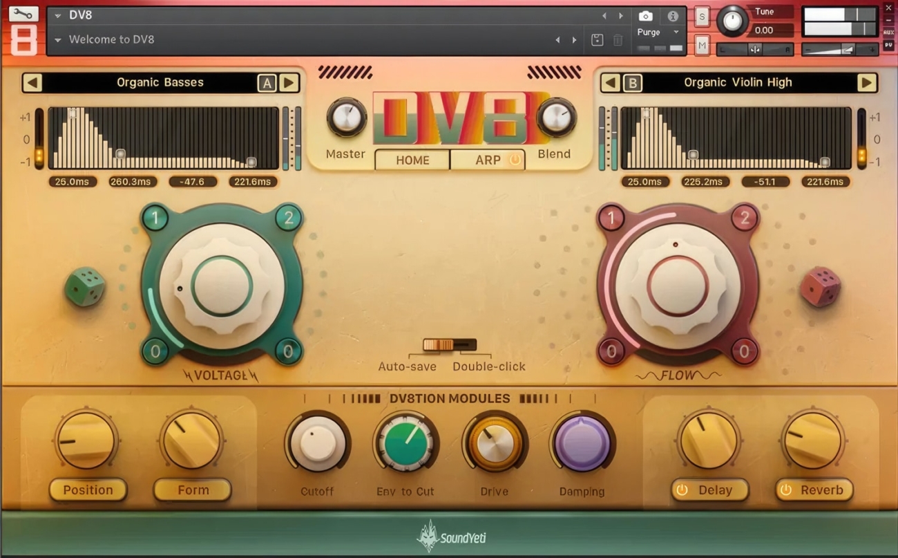Click red Flow corner slot 1
The image size is (898, 558).
[x=611, y=218]
